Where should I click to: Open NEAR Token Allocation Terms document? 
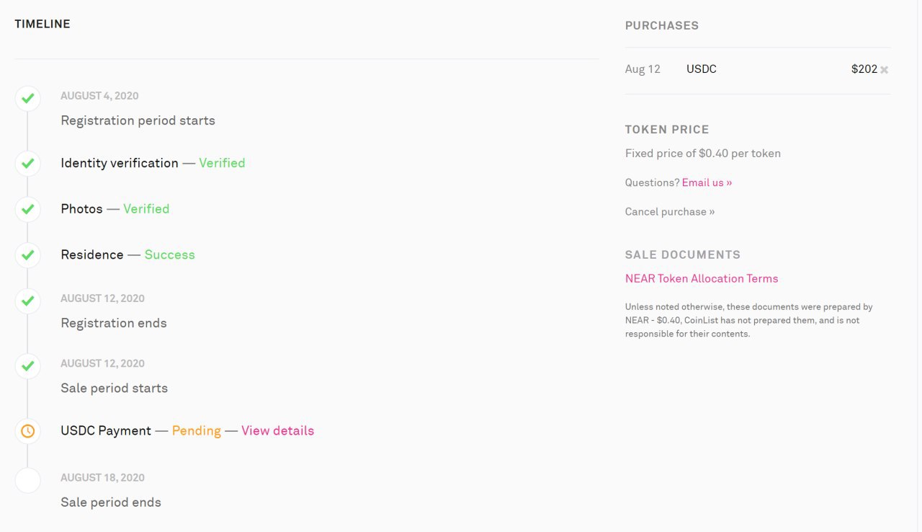[x=702, y=278]
